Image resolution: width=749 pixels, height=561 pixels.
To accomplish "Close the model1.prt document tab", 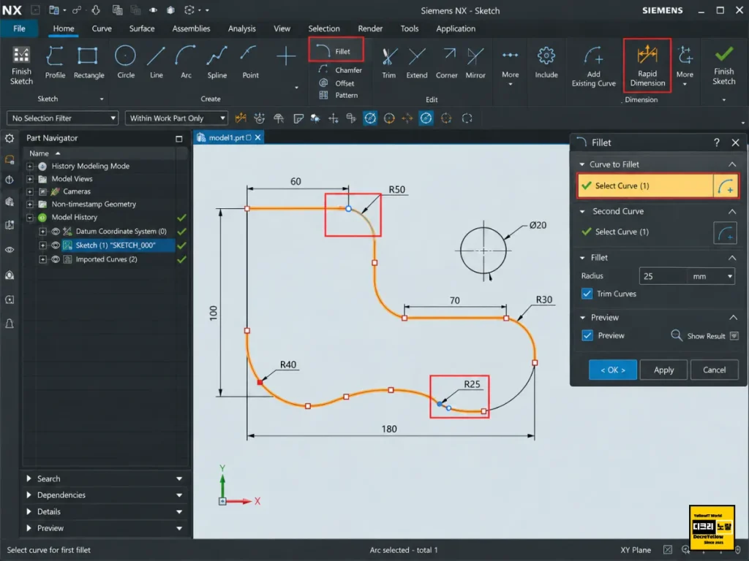I will click(258, 137).
